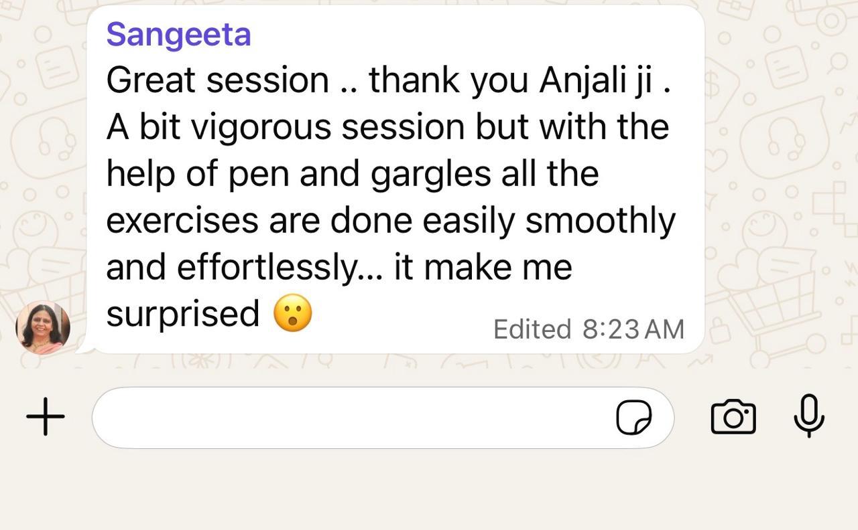Tap the line starting with Great session

point(388,81)
